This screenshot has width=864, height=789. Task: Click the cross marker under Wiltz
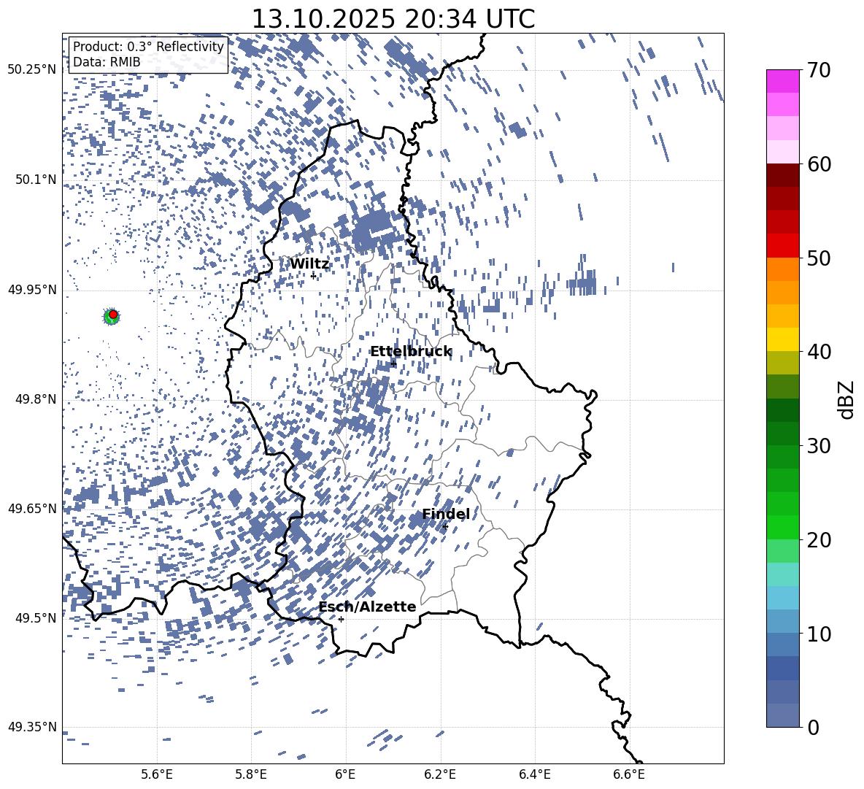pos(313,275)
